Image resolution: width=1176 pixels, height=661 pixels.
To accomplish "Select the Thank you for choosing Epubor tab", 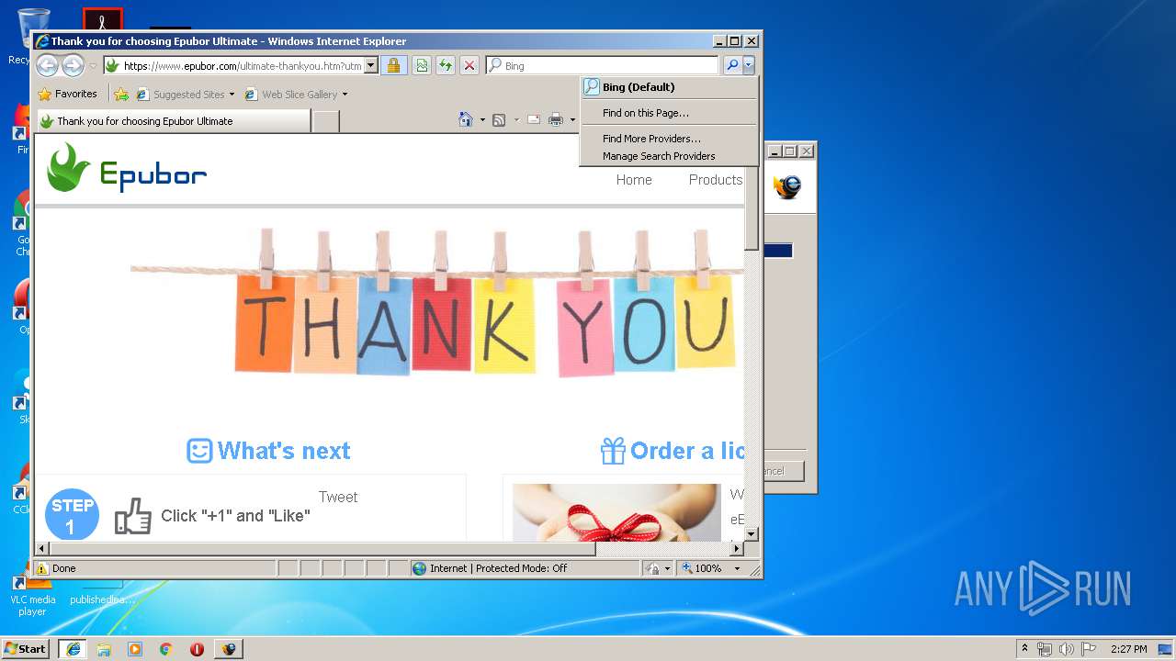I will [172, 121].
